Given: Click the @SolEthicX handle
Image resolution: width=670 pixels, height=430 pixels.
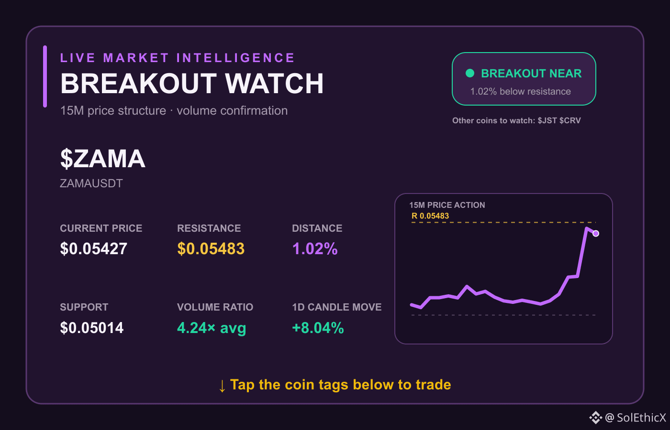Looking at the screenshot, I should [x=636, y=418].
